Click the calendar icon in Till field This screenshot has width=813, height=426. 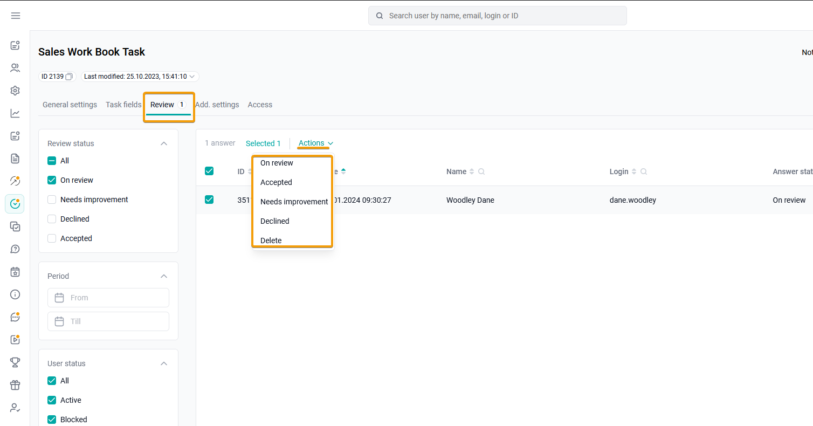(60, 321)
